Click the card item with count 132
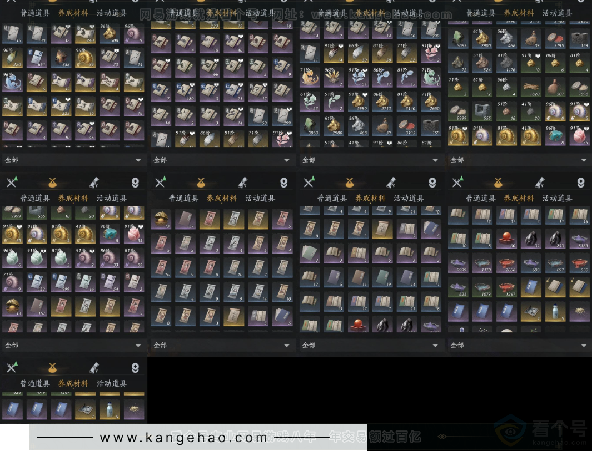The width and height of the screenshot is (592, 451). click(36, 283)
